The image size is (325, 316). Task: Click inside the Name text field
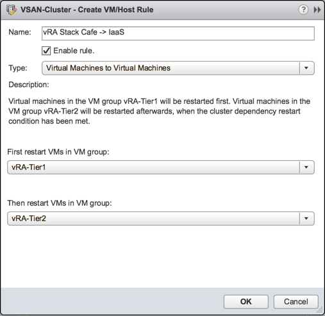(178, 33)
